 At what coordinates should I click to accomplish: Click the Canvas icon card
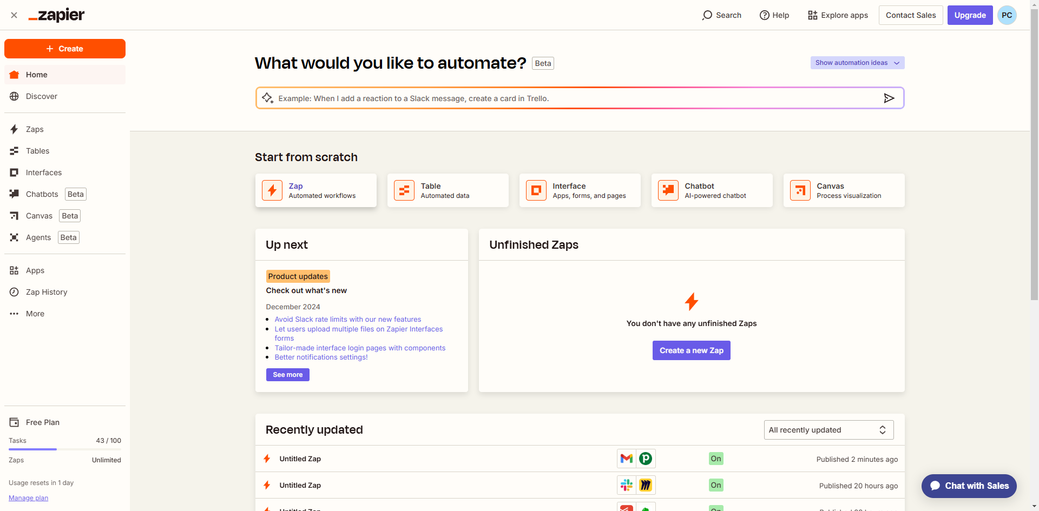point(800,190)
